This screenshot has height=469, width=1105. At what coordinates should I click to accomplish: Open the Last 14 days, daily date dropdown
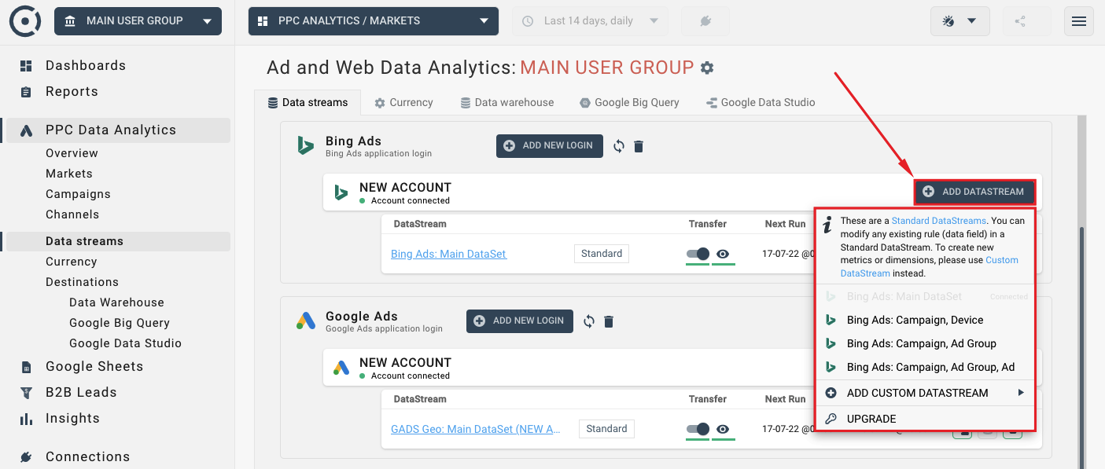coord(590,21)
